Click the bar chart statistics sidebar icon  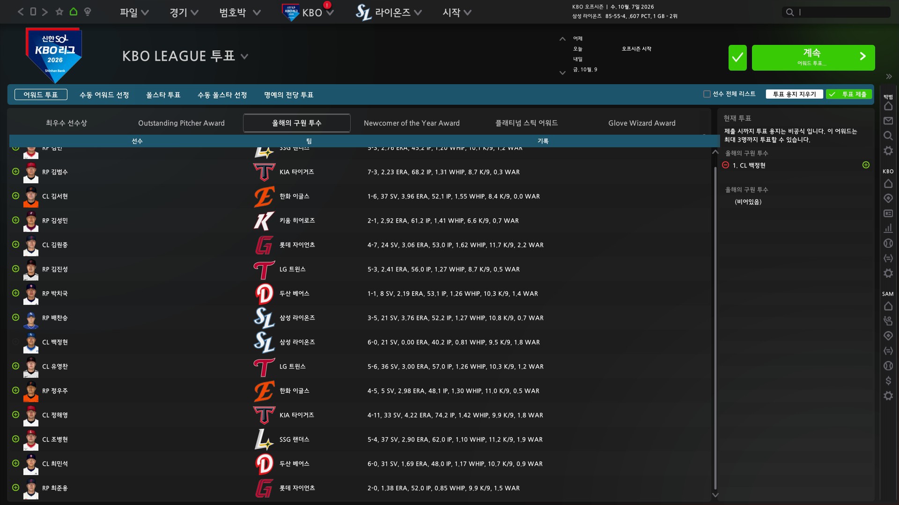tap(888, 228)
